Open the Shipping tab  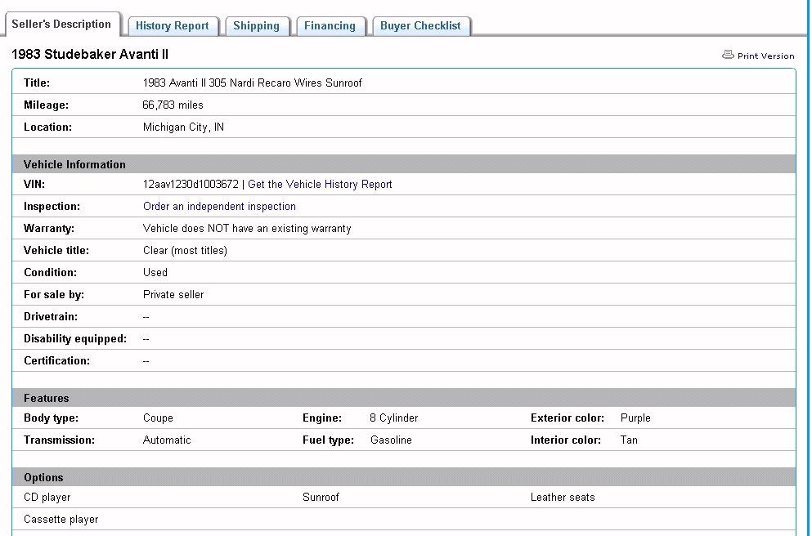point(256,26)
